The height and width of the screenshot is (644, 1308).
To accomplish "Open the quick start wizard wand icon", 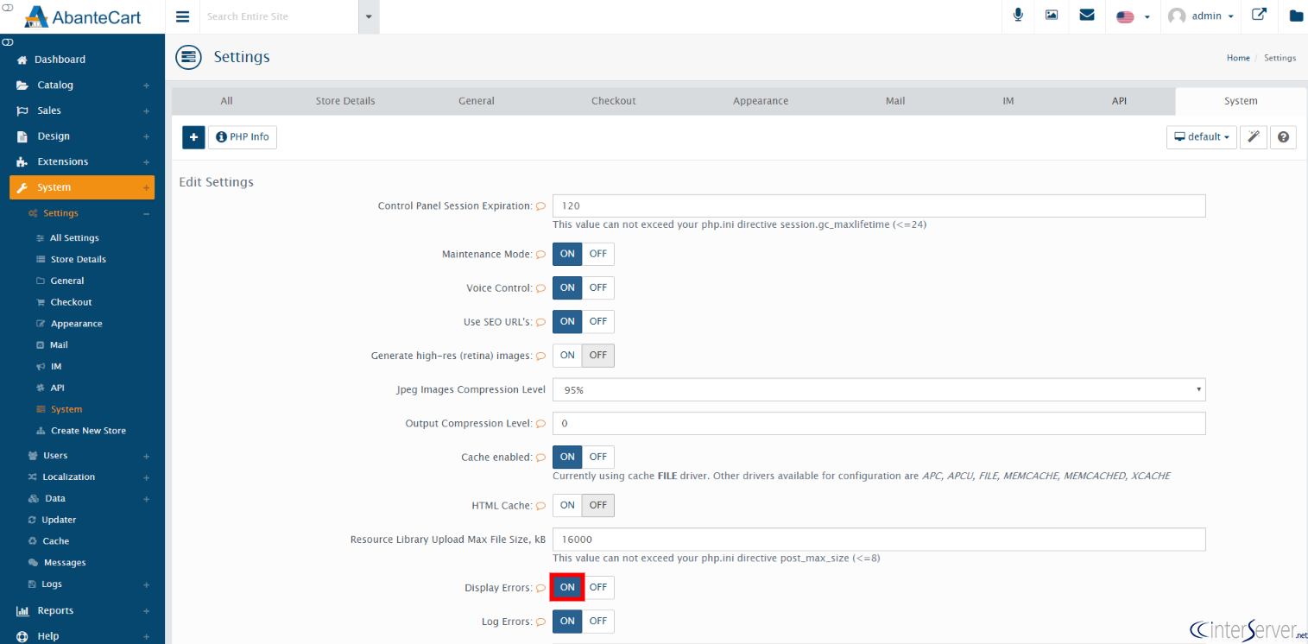I will pos(1254,137).
